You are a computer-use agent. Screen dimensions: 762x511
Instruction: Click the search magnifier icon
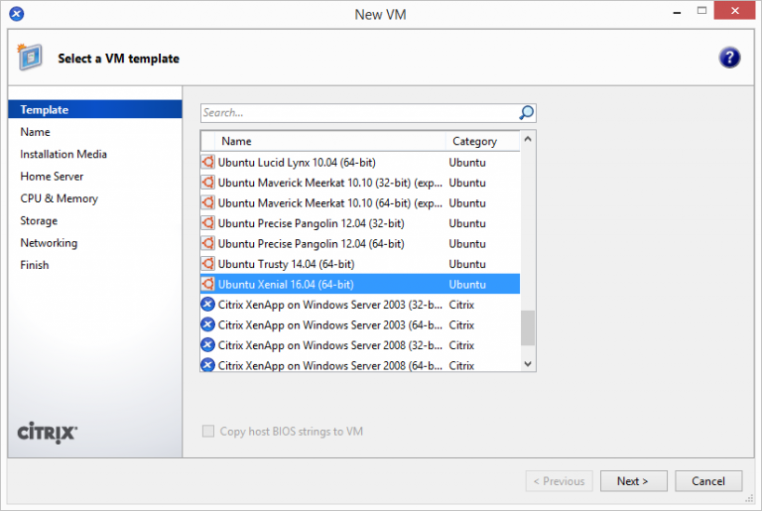(x=526, y=113)
